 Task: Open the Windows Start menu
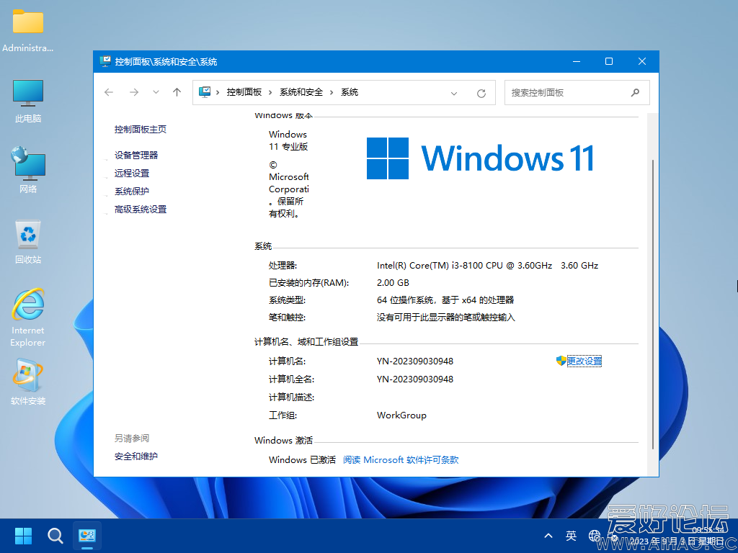[x=24, y=536]
